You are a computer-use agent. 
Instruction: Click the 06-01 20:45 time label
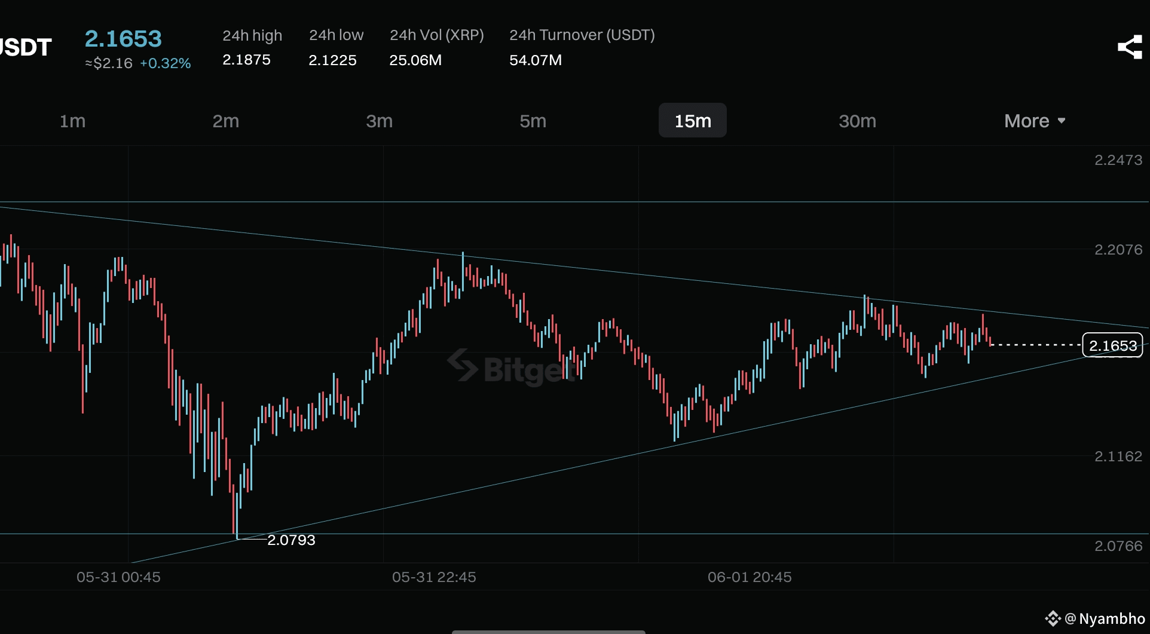[x=750, y=577]
